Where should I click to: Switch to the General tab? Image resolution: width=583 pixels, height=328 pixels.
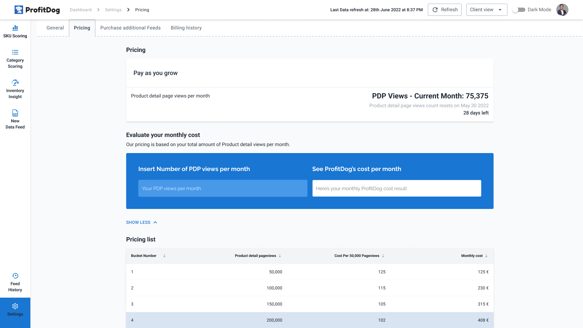55,28
